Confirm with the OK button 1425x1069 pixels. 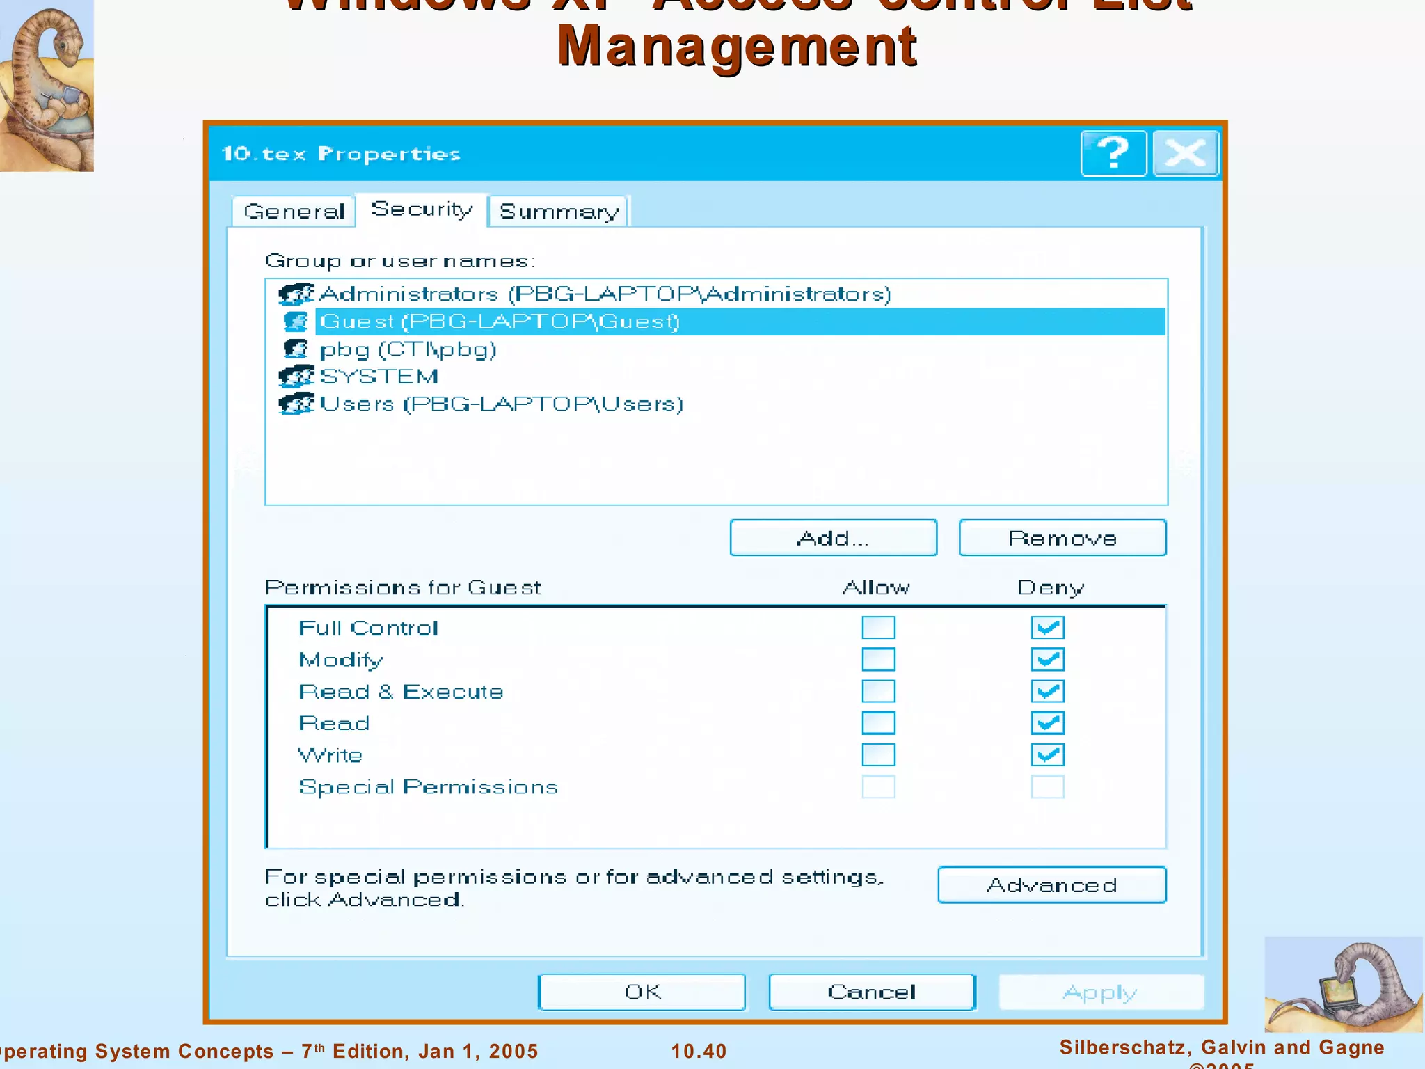(x=642, y=992)
